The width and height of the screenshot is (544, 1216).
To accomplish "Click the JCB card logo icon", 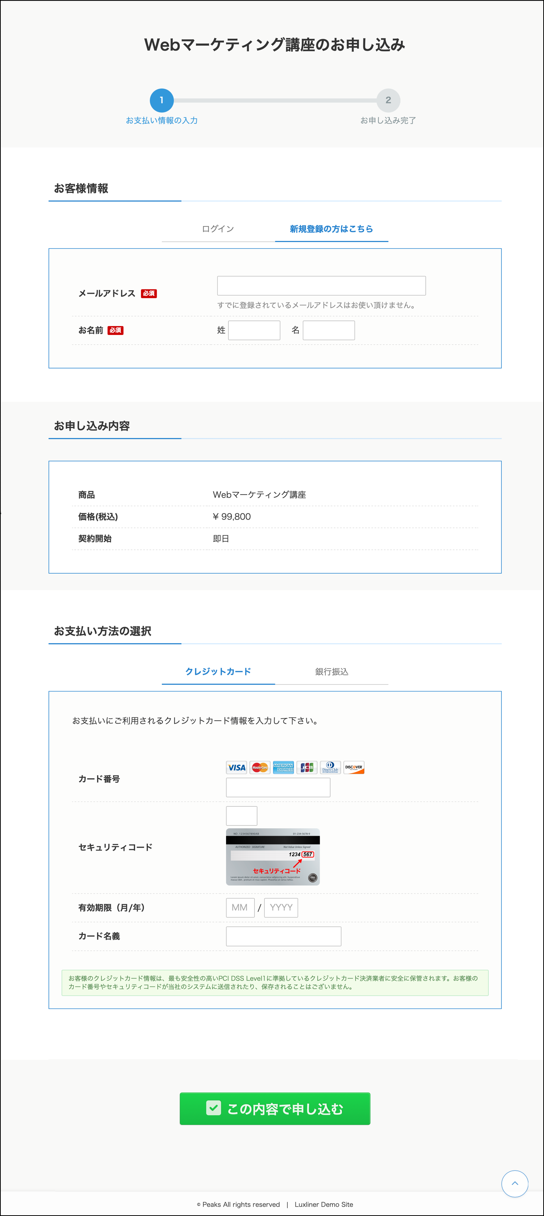I will tap(307, 767).
